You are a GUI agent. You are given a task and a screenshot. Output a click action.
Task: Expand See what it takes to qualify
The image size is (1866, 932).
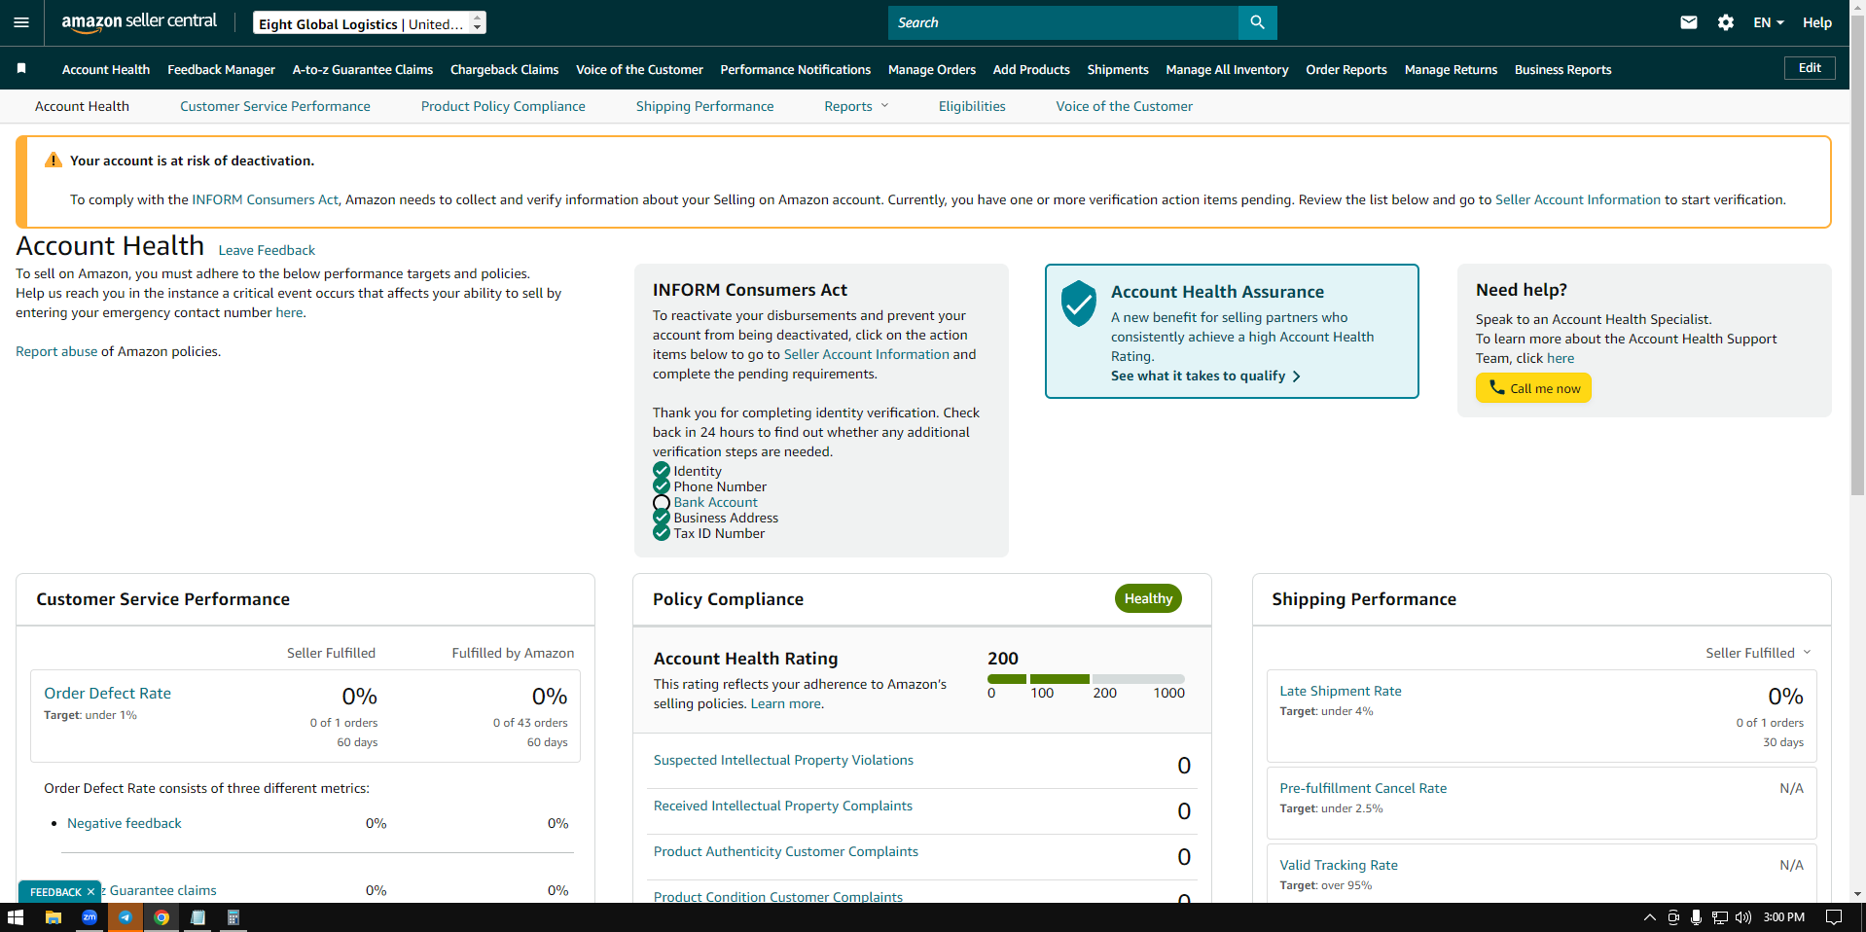tap(1205, 376)
